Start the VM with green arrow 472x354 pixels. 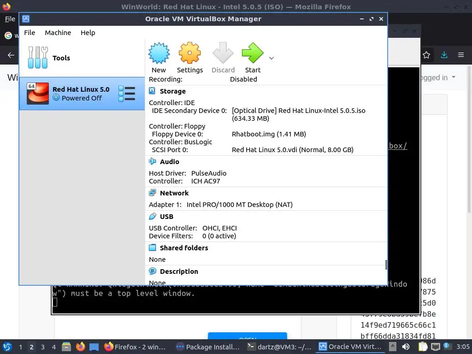click(x=253, y=53)
